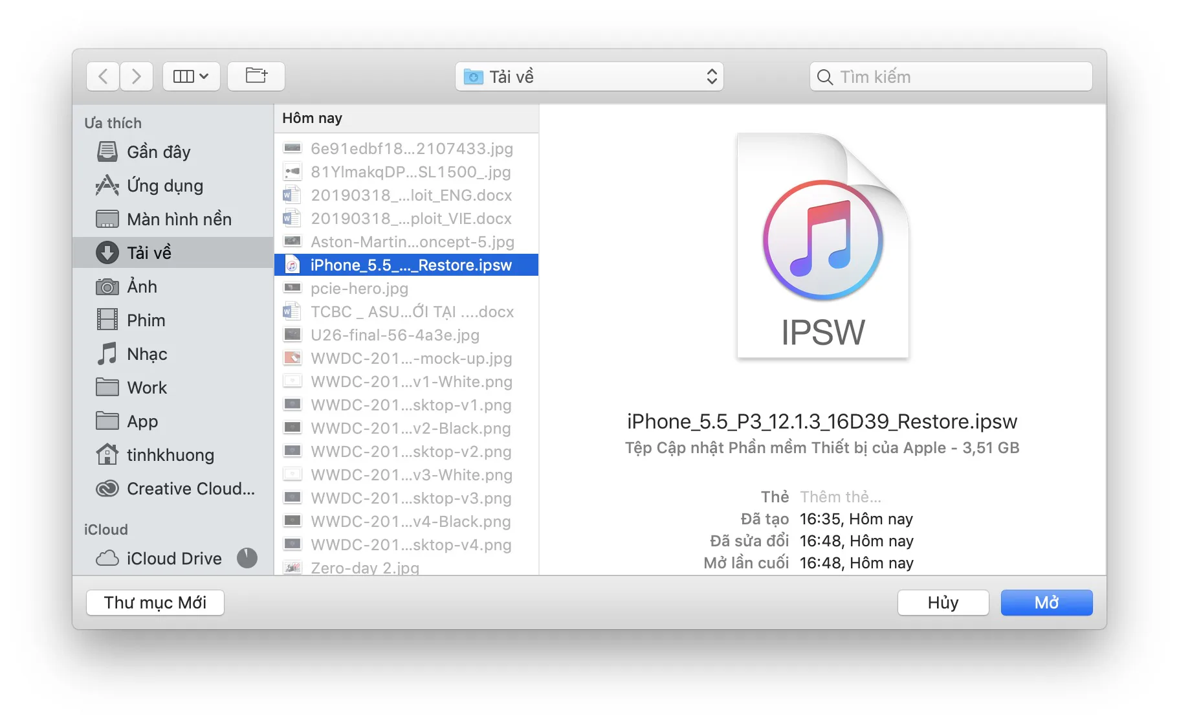Select Gần đây in the sidebar
This screenshot has width=1179, height=725.
[x=173, y=151]
